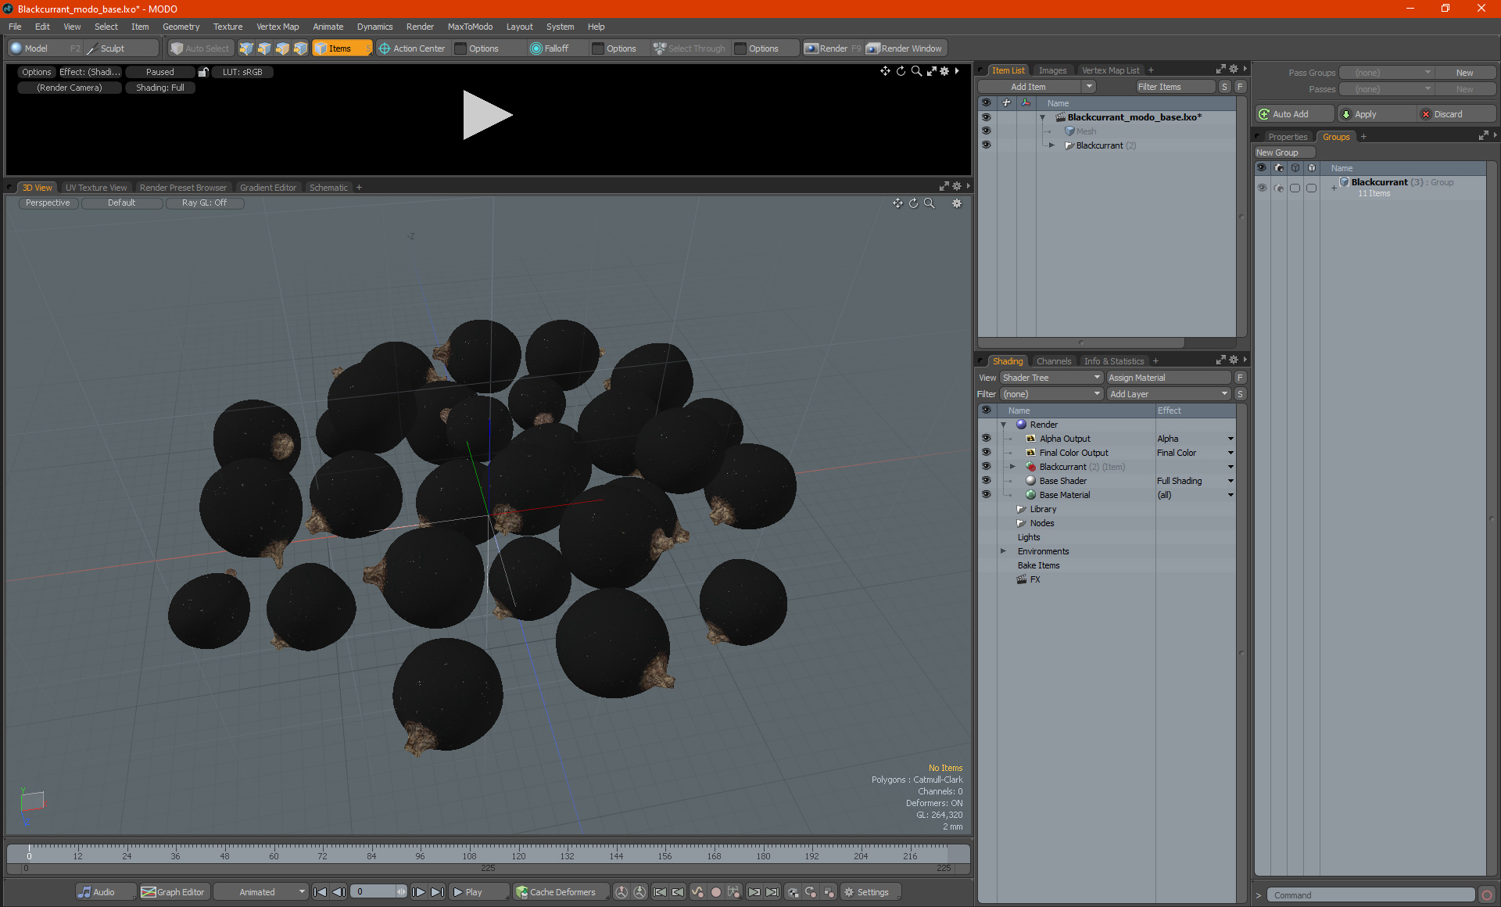Open the Graph Editor
1501x907 pixels.
tap(174, 892)
